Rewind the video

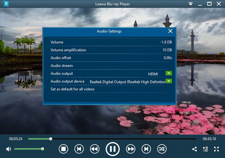pos(94,149)
